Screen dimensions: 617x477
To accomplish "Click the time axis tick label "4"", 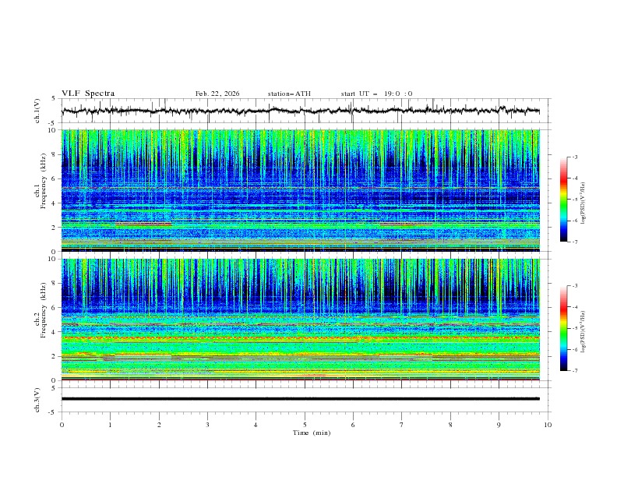I will (x=256, y=425).
